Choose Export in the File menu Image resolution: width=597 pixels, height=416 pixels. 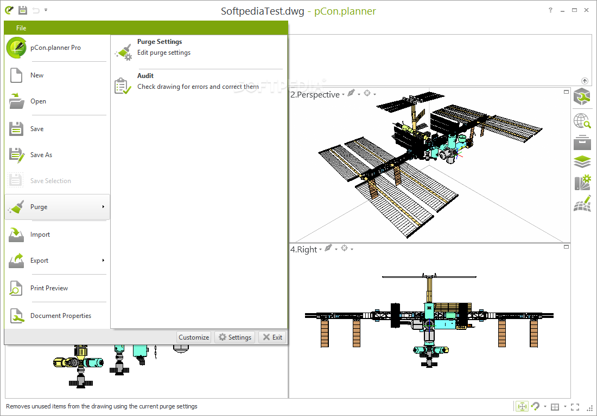(57, 260)
